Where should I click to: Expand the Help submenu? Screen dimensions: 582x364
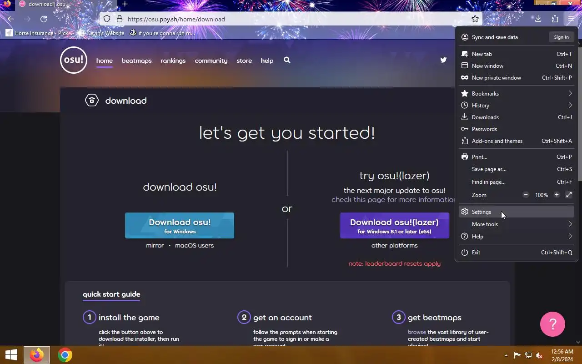pyautogui.click(x=517, y=236)
